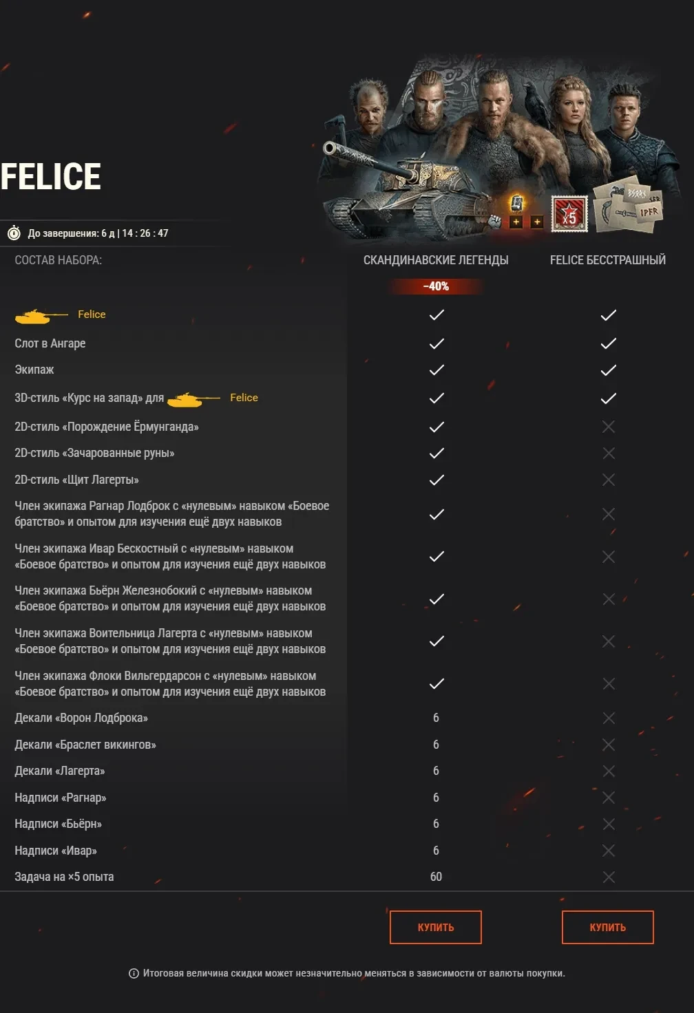694x1013 pixels.
Task: Select the Felice Бесстрашный column header
Action: pyautogui.click(x=607, y=260)
